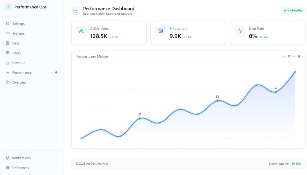Click the Error Rate card label
The image size is (307, 175).
[x=256, y=28]
